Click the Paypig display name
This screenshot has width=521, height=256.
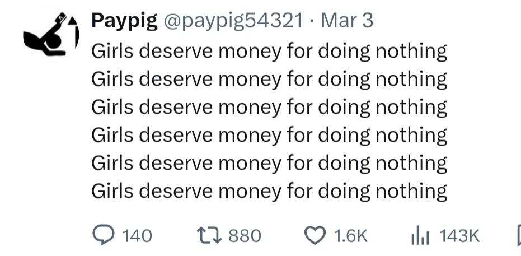click(x=124, y=21)
